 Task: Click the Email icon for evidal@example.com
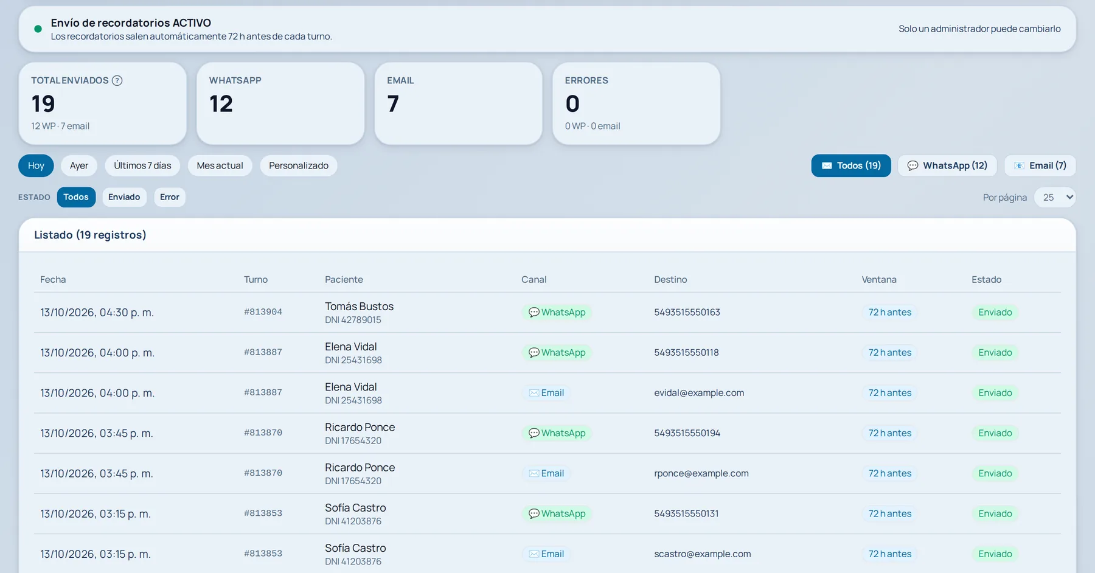(534, 393)
